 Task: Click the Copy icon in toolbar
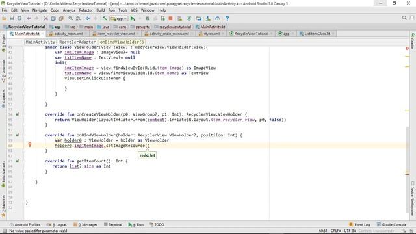click(53, 18)
